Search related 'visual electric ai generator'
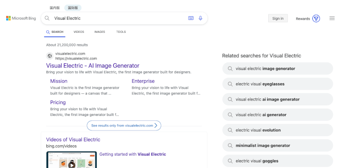The width and height of the screenshot is (350, 168). [x=278, y=115]
